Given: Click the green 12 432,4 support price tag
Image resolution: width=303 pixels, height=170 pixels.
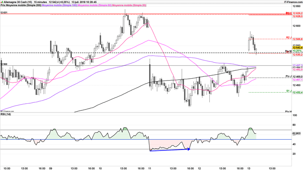Looking at the screenshot, I should pos(297,93).
